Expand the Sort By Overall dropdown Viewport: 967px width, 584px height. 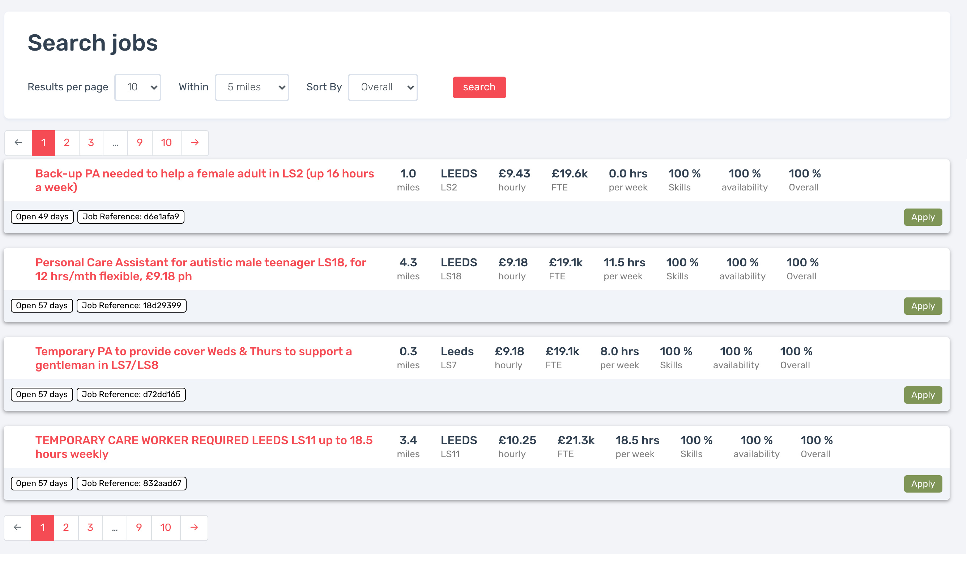[383, 87]
